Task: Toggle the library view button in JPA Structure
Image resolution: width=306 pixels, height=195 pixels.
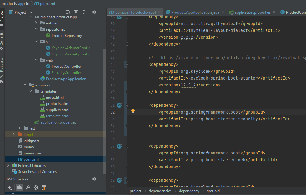Action: [20, 188]
